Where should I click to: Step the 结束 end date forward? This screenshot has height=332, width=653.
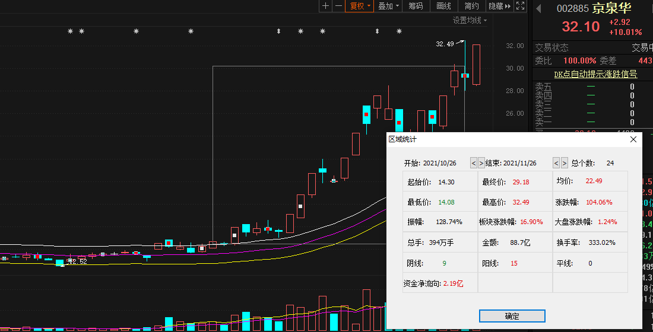pyautogui.click(x=565, y=163)
